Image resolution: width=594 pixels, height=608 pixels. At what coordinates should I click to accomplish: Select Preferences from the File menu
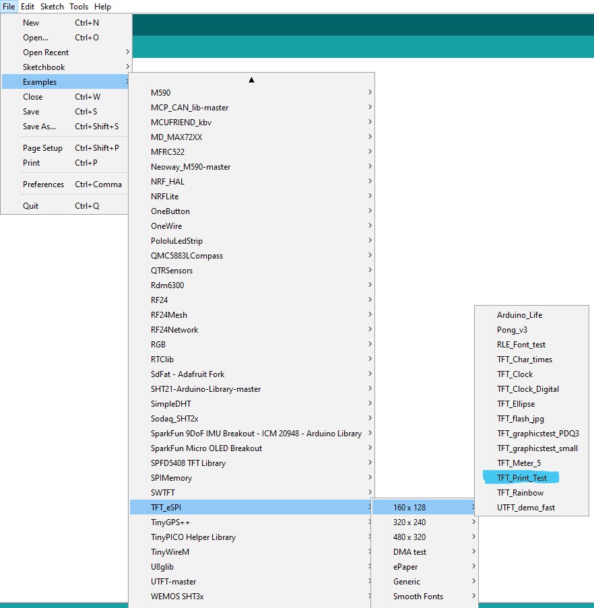(43, 184)
